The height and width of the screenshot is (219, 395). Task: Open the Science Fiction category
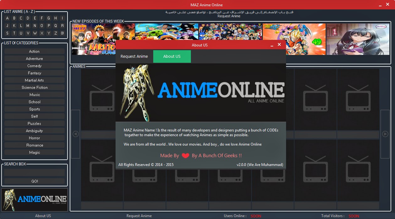coord(34,87)
